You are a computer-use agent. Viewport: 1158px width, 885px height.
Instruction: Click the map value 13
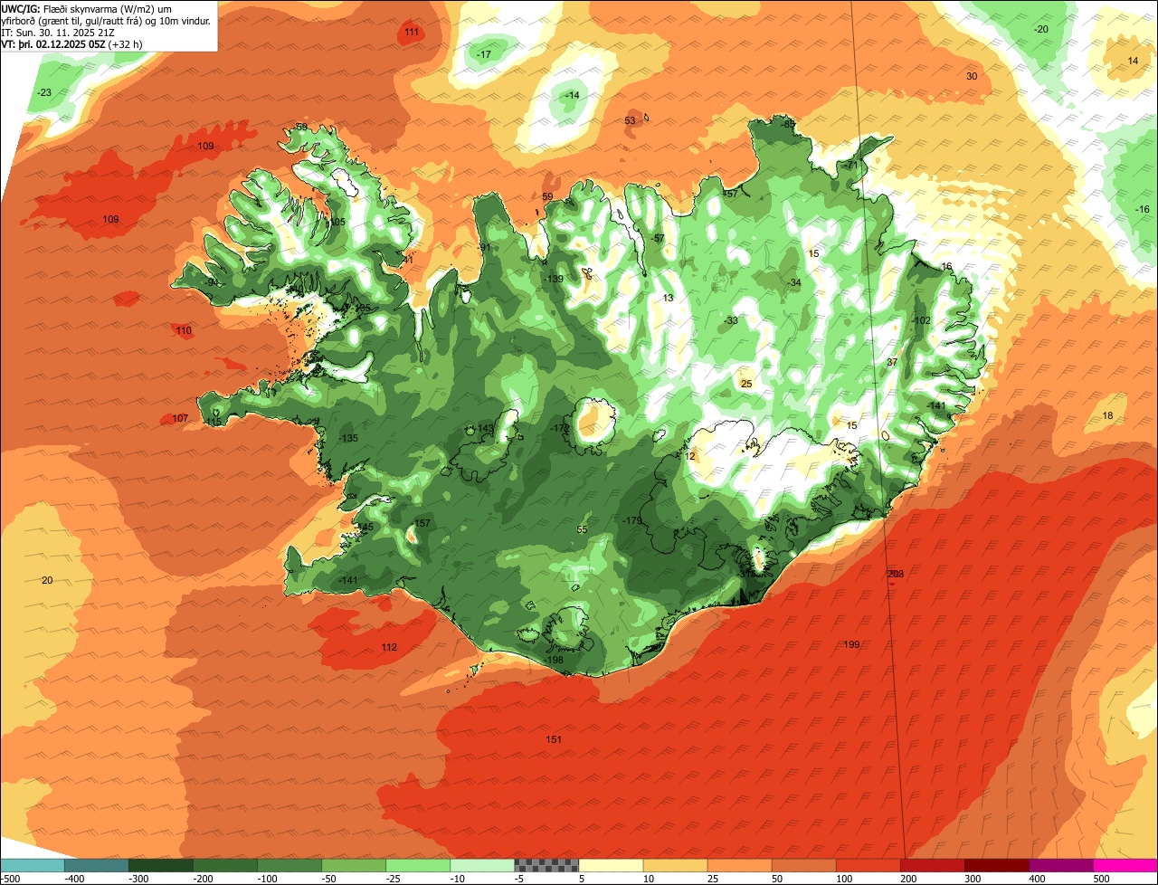coord(669,298)
